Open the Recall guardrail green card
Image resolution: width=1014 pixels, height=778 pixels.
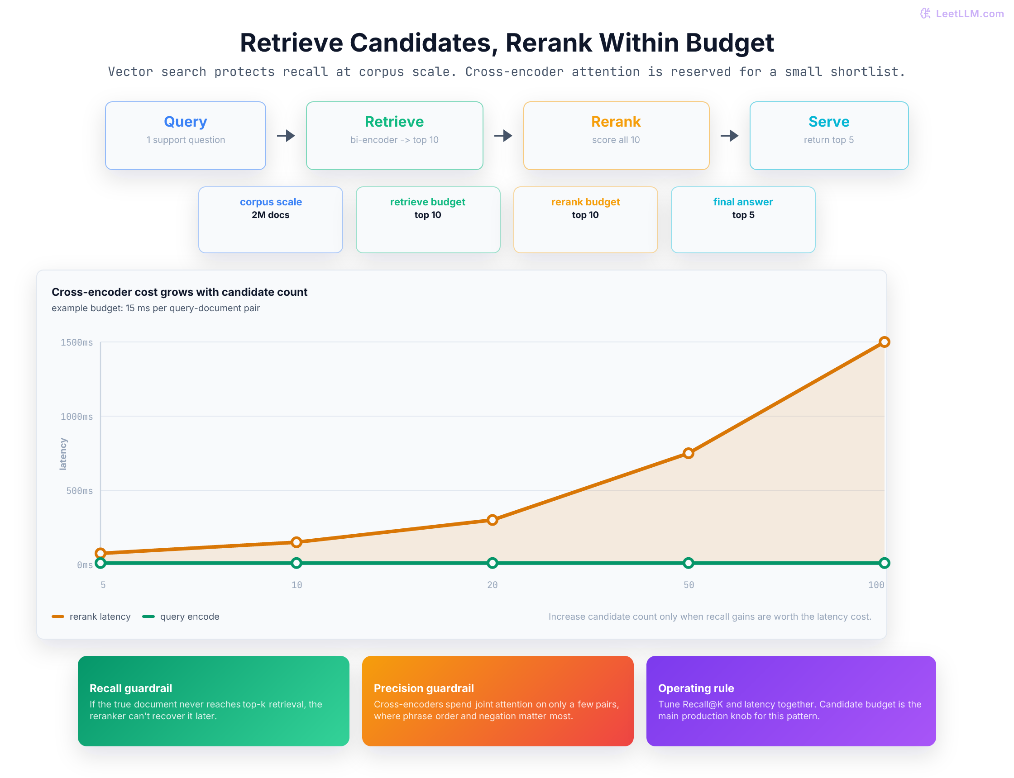pyautogui.click(x=214, y=701)
